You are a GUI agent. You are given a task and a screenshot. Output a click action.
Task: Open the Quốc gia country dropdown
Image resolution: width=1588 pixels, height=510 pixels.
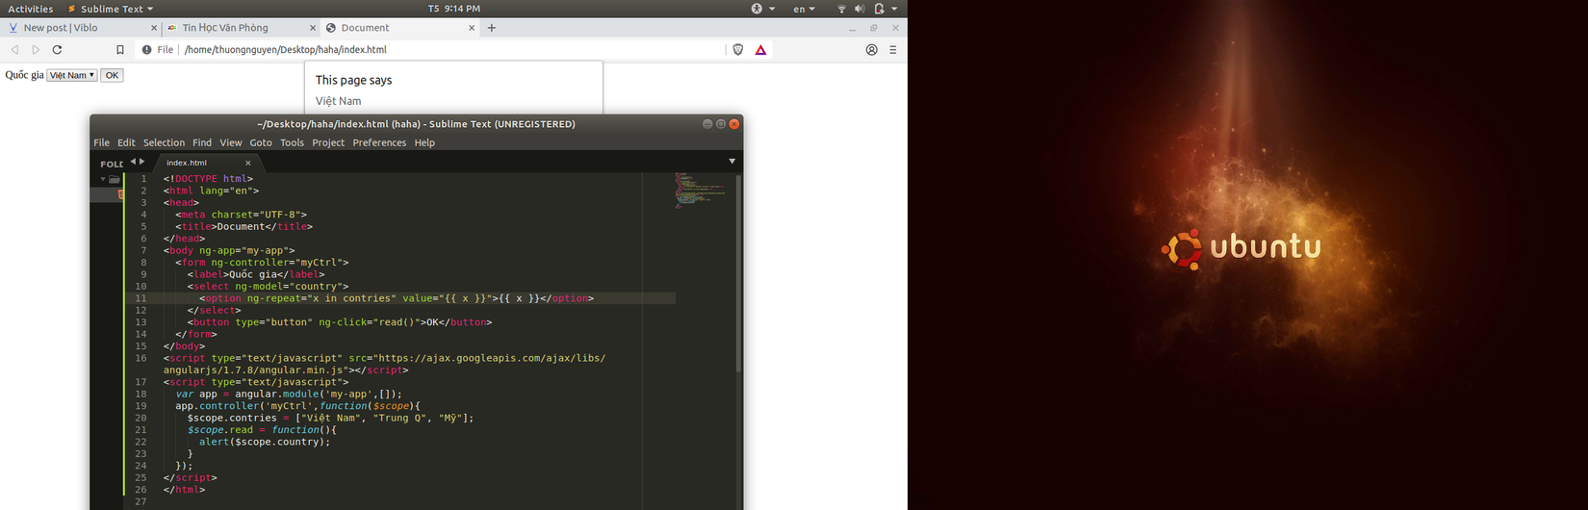tap(72, 75)
